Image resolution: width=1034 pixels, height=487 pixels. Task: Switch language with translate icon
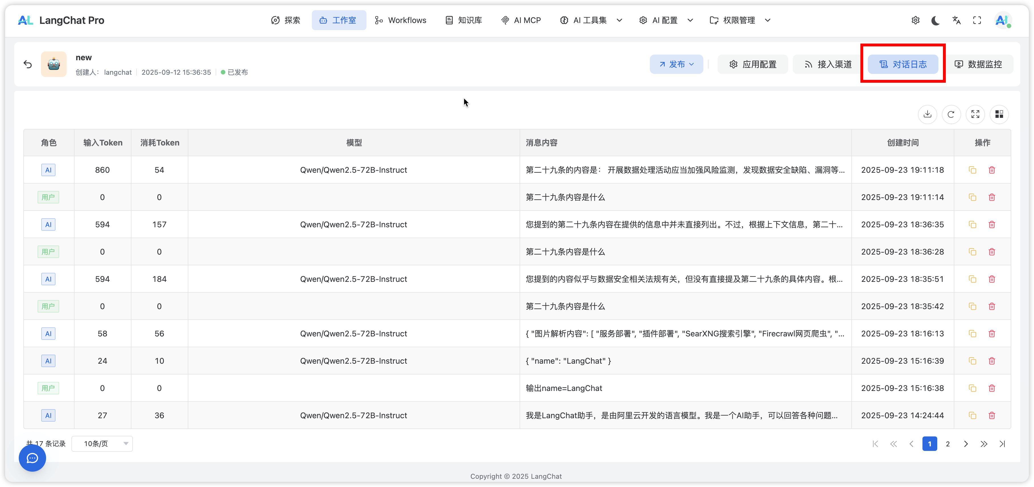pos(957,20)
